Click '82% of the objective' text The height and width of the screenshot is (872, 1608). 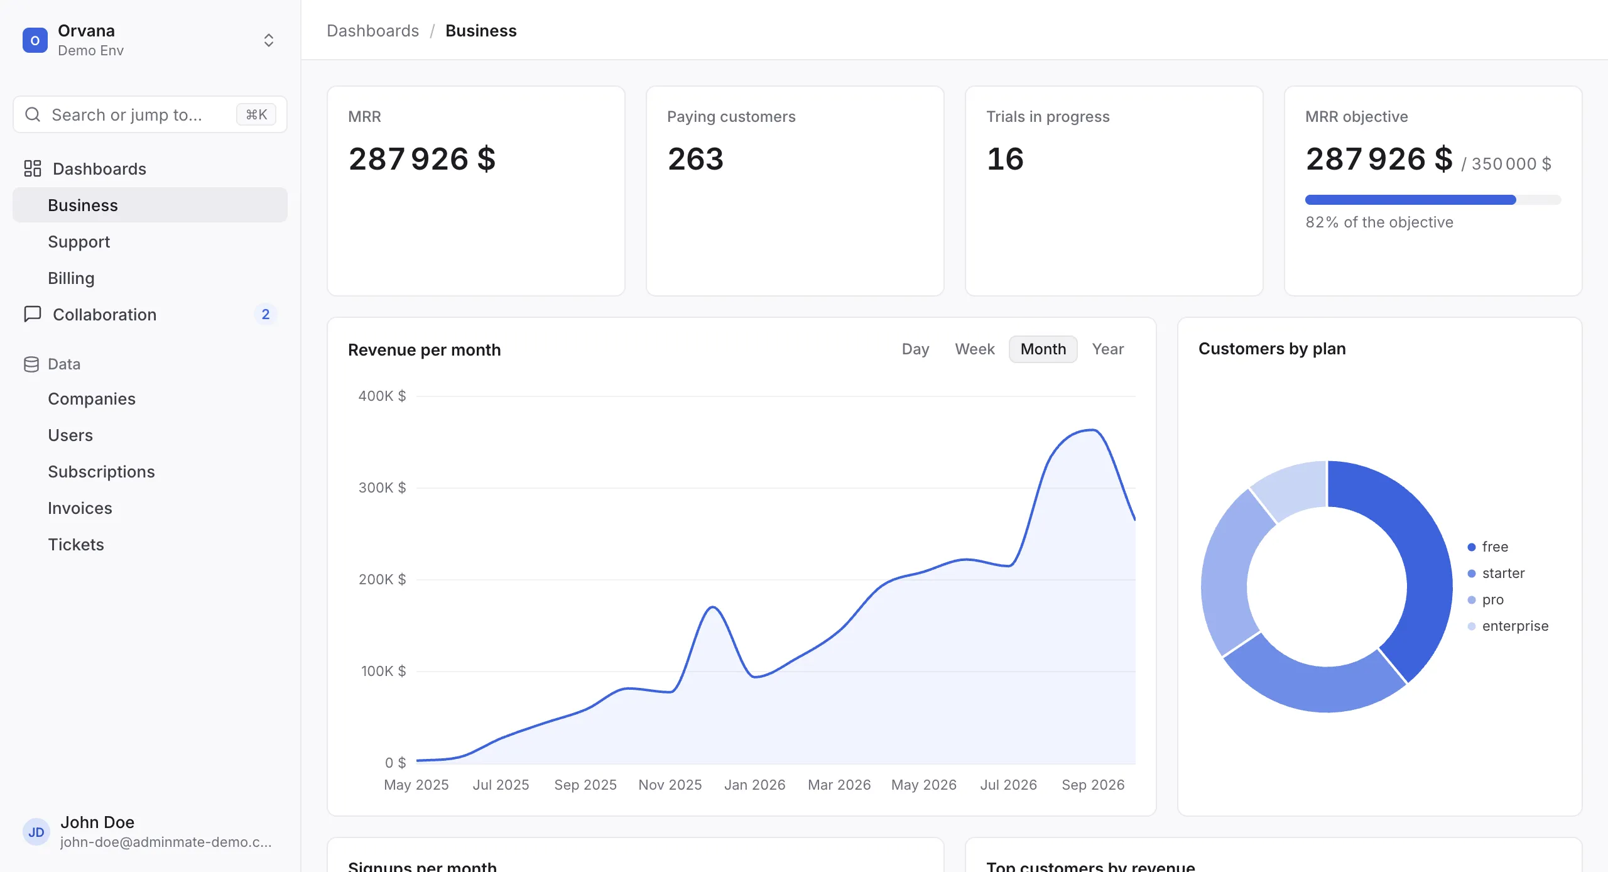point(1379,222)
